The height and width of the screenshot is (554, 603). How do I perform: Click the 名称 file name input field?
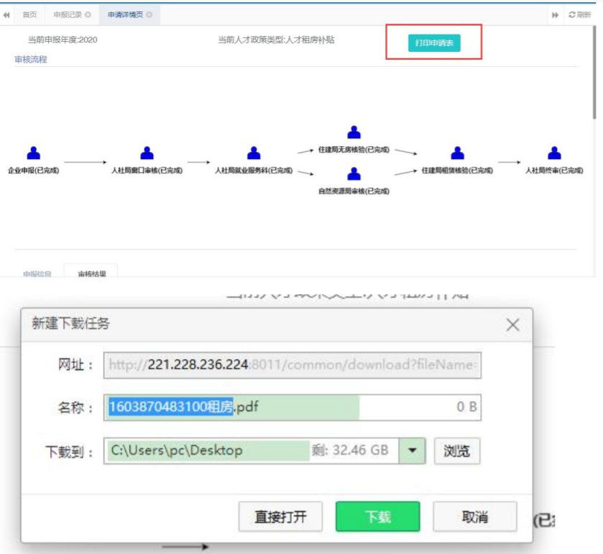coord(293,407)
